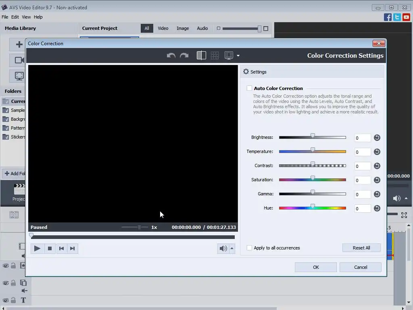Select the Video media filter tab
The image size is (413, 310).
coord(163,28)
